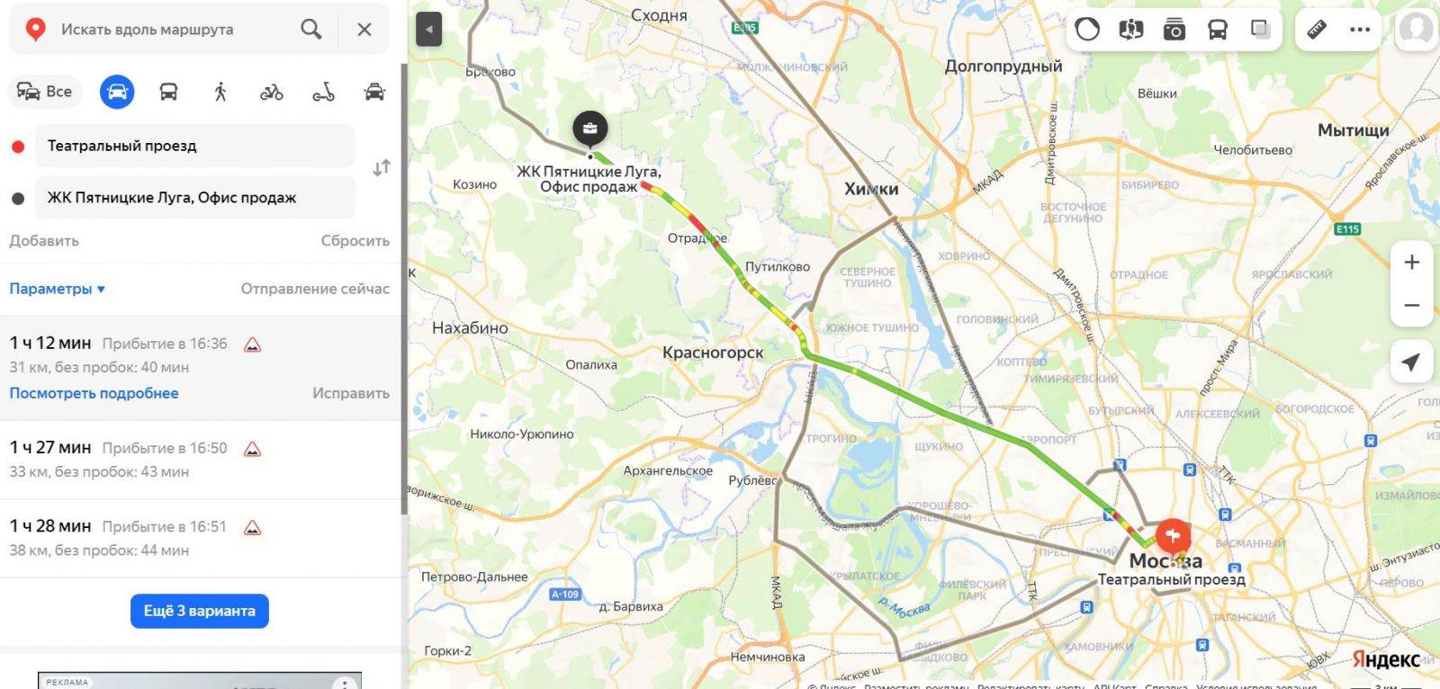Image resolution: width=1440 pixels, height=689 pixels.
Task: Choose the taxi route mode
Action: (x=374, y=92)
